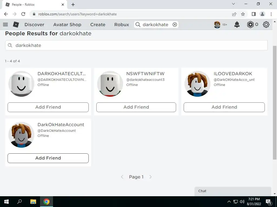
Task: View site info via padlock icon
Action: point(34,14)
